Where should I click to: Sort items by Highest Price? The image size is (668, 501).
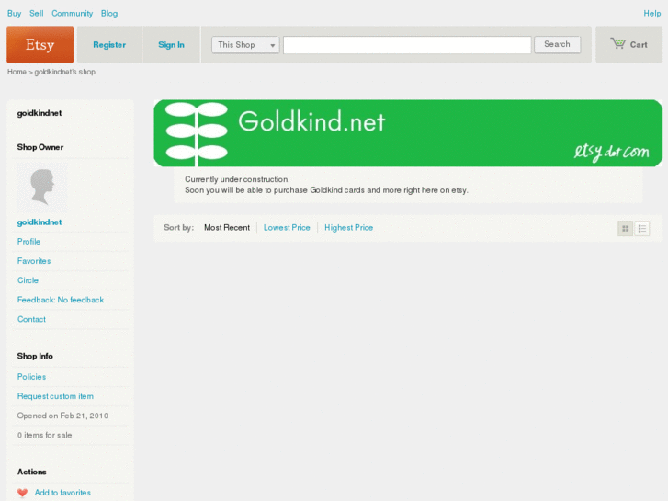point(349,228)
